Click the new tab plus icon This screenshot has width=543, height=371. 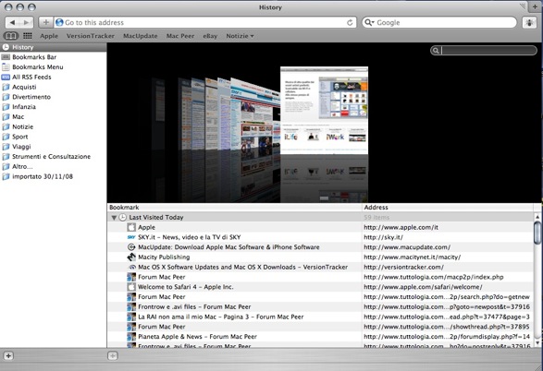click(535, 6)
